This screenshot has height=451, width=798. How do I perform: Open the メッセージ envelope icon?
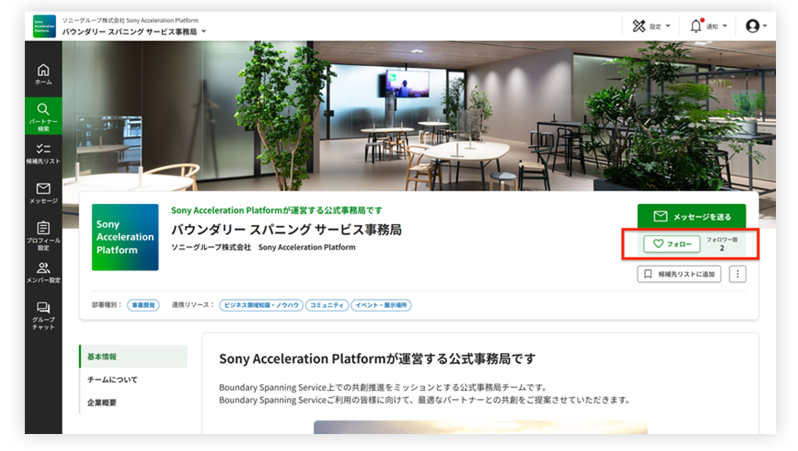44,192
